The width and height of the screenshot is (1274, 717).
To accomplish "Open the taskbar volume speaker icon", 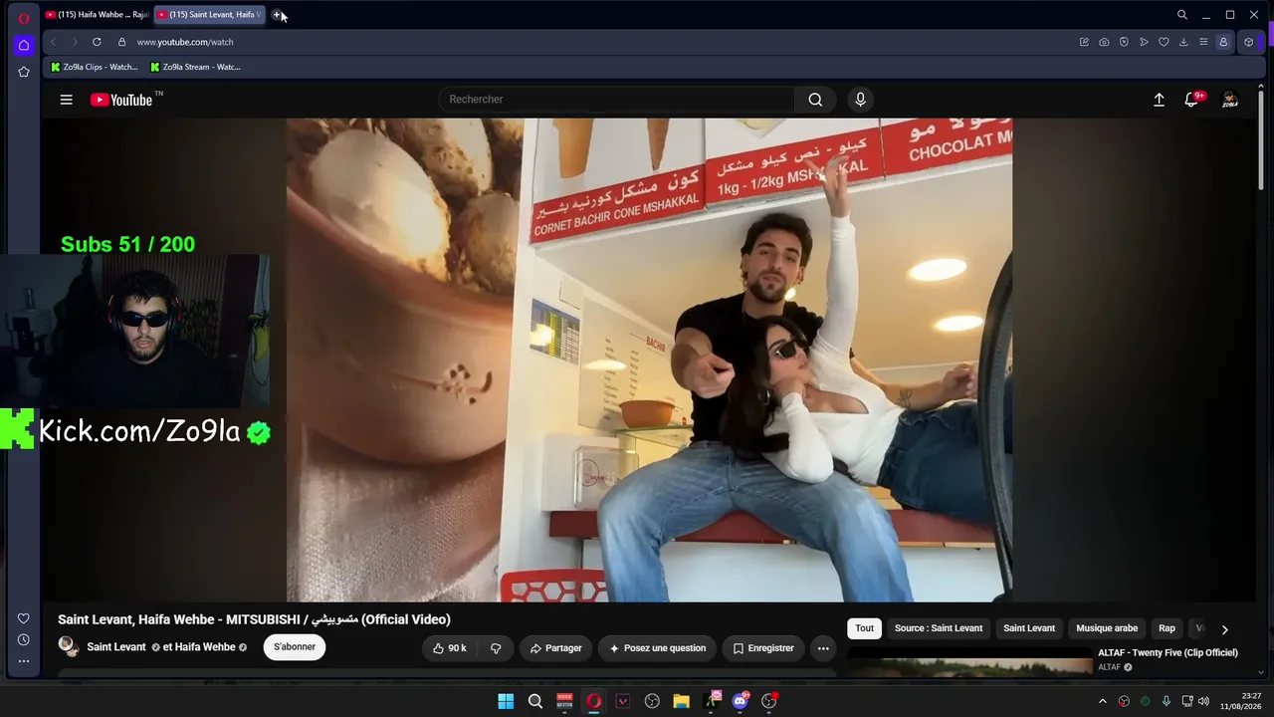I will (x=1203, y=701).
